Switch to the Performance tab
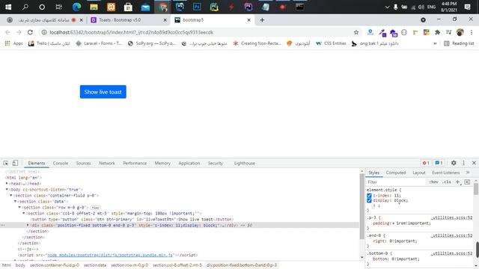 pos(135,163)
